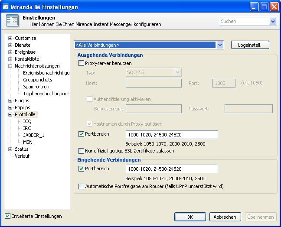Image resolution: width=281 pixels, height=227 pixels.
Task: Click the Einstellungen header options icon
Action: point(13,21)
